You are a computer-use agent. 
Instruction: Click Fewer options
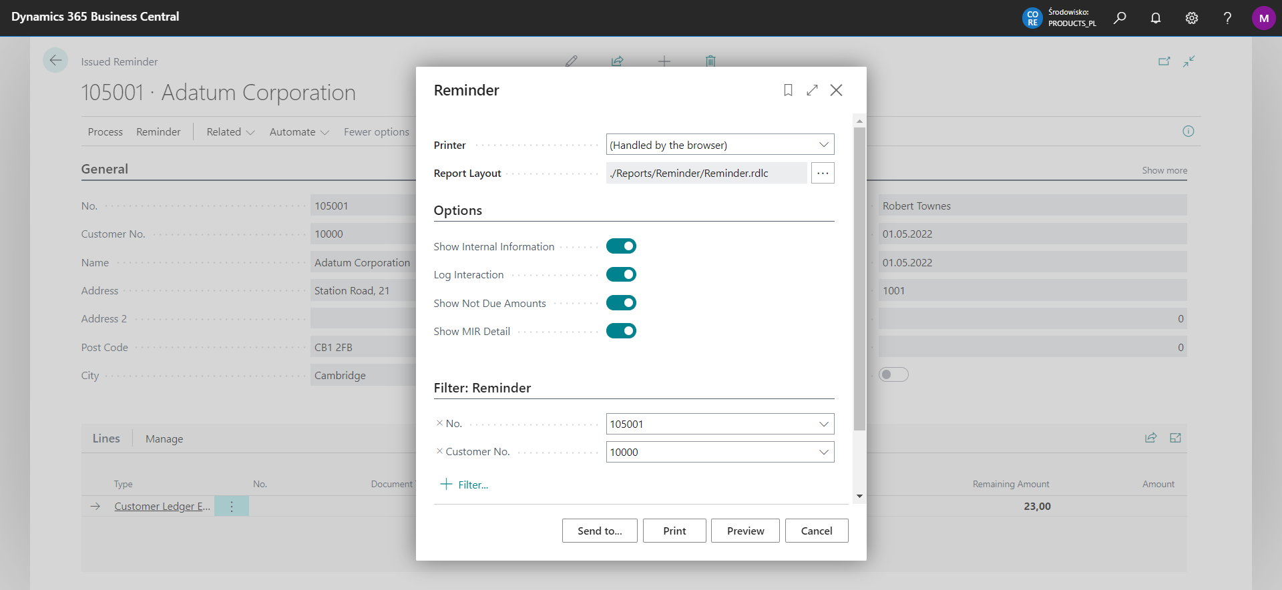(377, 132)
